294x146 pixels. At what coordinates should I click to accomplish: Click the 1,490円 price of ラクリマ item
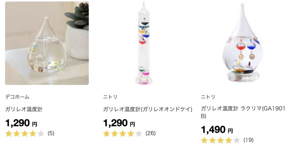coord(217,130)
